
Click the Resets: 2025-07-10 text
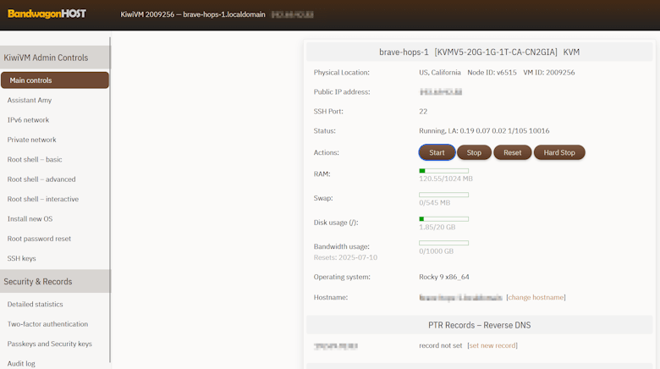(x=345, y=257)
